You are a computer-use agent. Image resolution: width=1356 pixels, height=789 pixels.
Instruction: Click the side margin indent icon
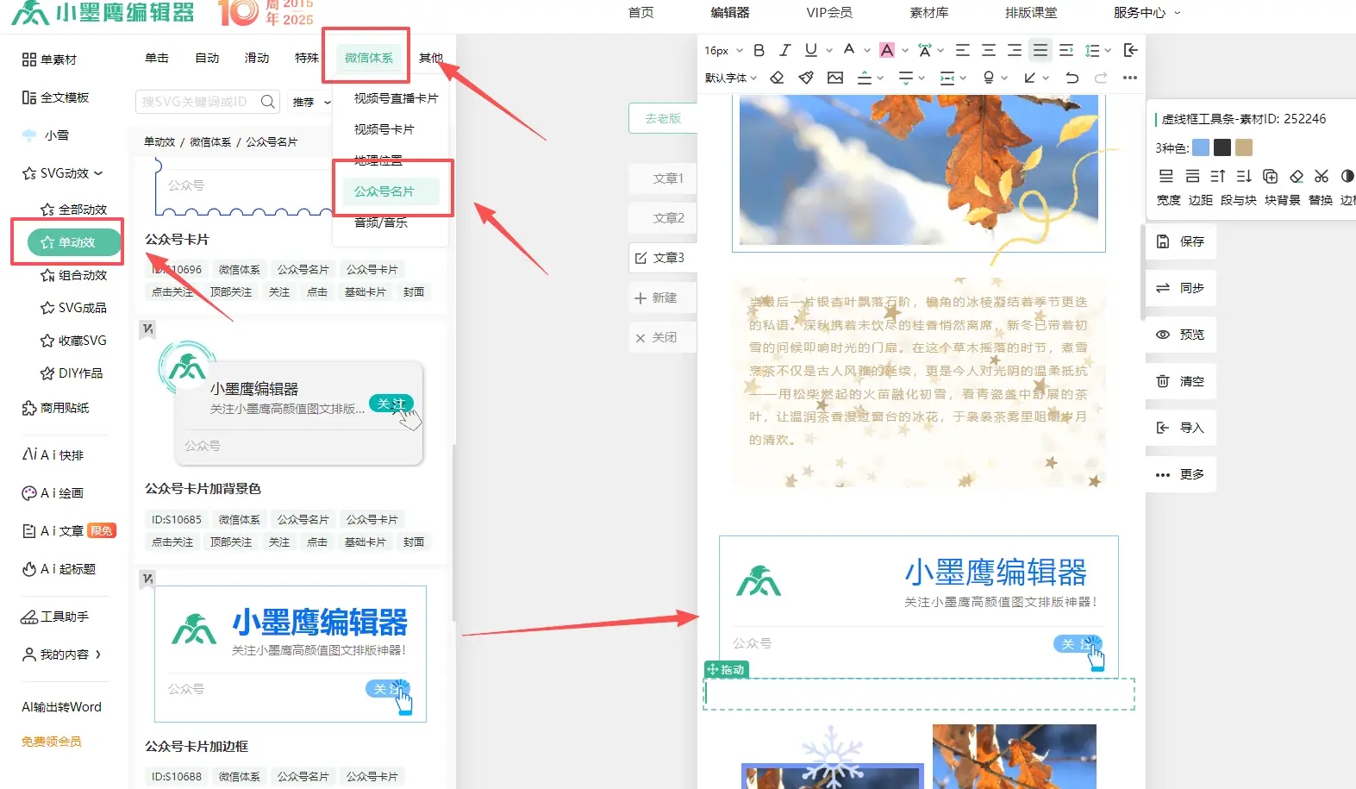947,78
